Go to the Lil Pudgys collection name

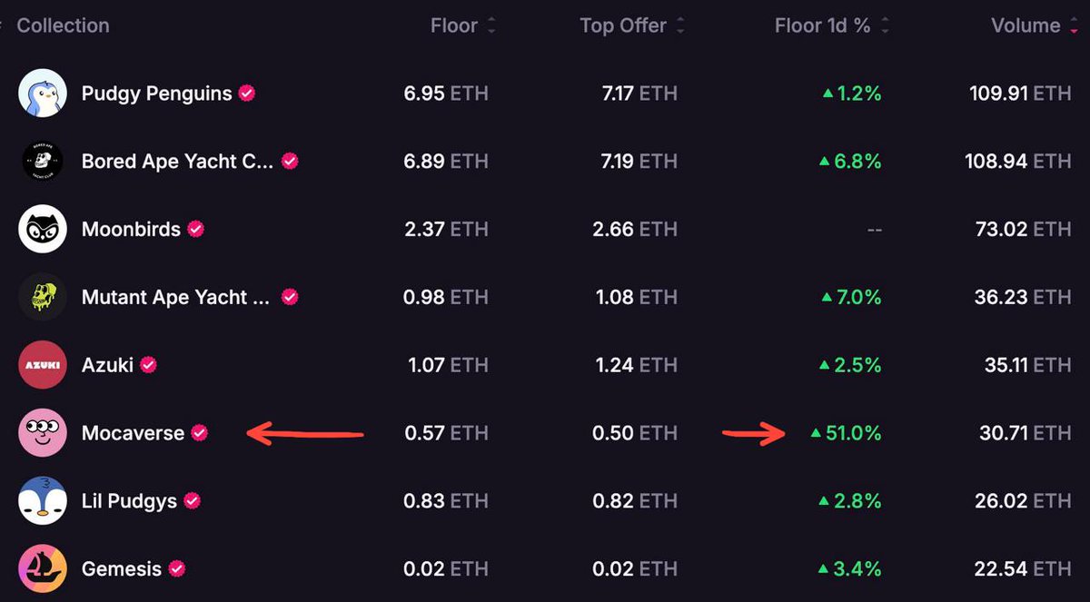click(129, 501)
